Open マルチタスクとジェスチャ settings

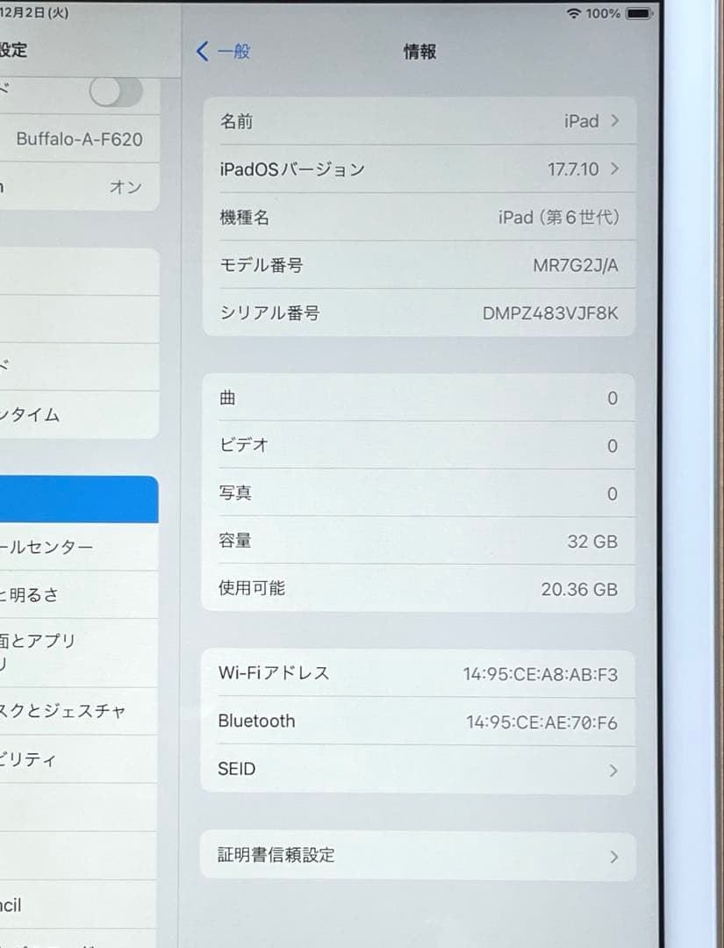[x=79, y=712]
